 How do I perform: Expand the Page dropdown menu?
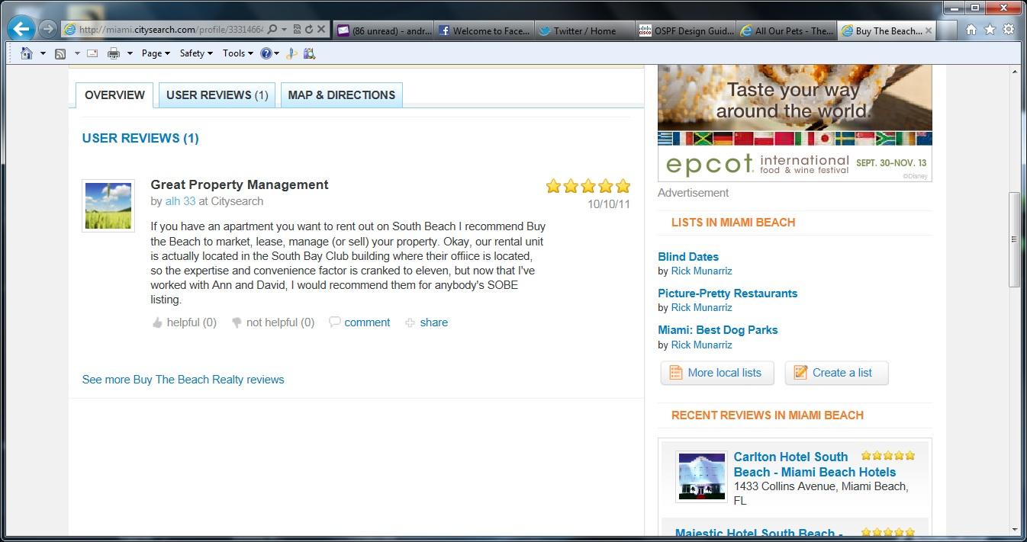point(155,53)
